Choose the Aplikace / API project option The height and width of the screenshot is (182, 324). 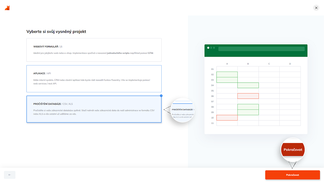94,78
